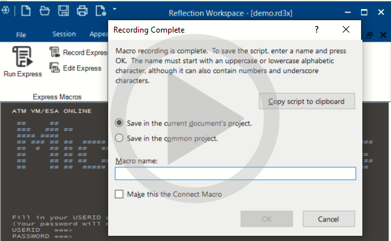Save using the floppy disk icon

point(63,11)
